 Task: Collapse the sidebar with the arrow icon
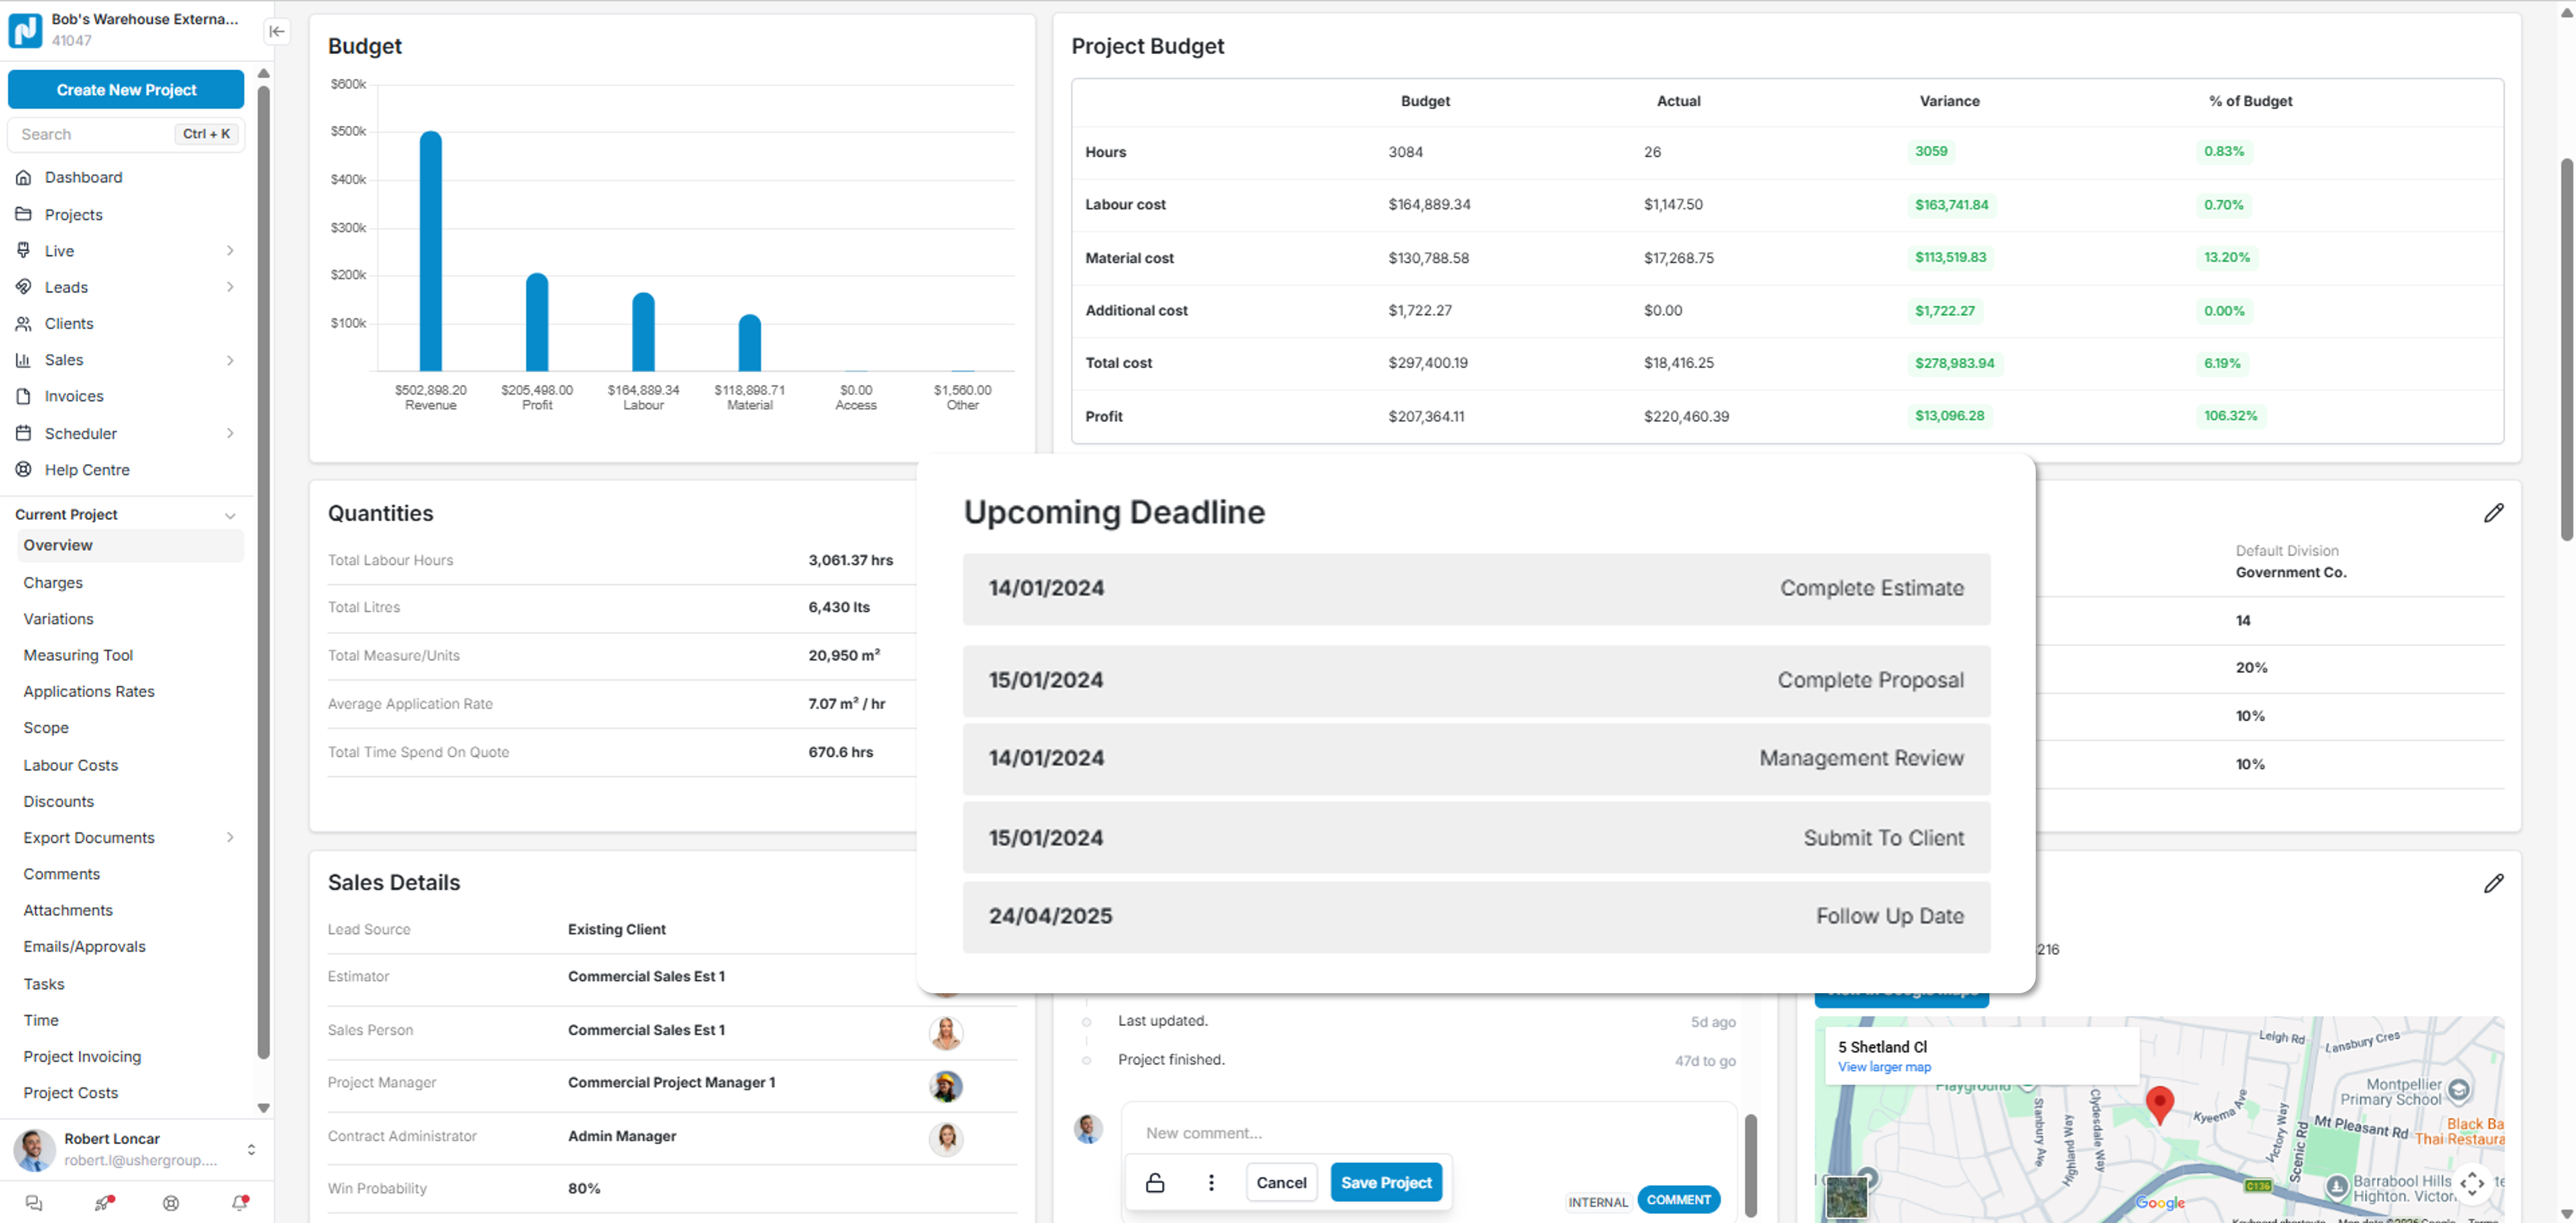click(277, 31)
